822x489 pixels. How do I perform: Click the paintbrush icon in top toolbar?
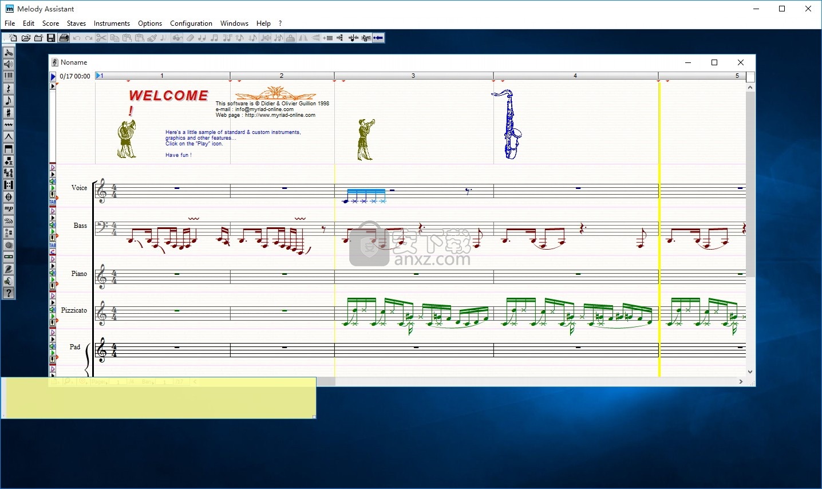152,38
